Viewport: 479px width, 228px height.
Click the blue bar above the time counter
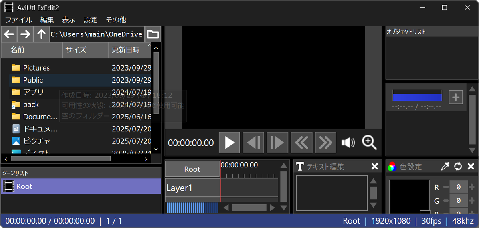417,96
